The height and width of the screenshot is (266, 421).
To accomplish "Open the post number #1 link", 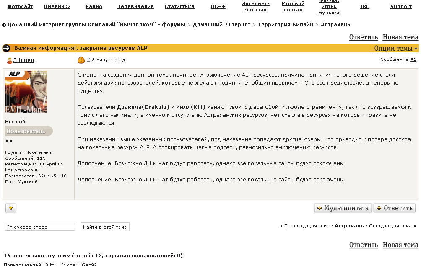I will tap(413, 59).
